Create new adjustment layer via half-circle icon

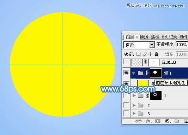point(168,121)
